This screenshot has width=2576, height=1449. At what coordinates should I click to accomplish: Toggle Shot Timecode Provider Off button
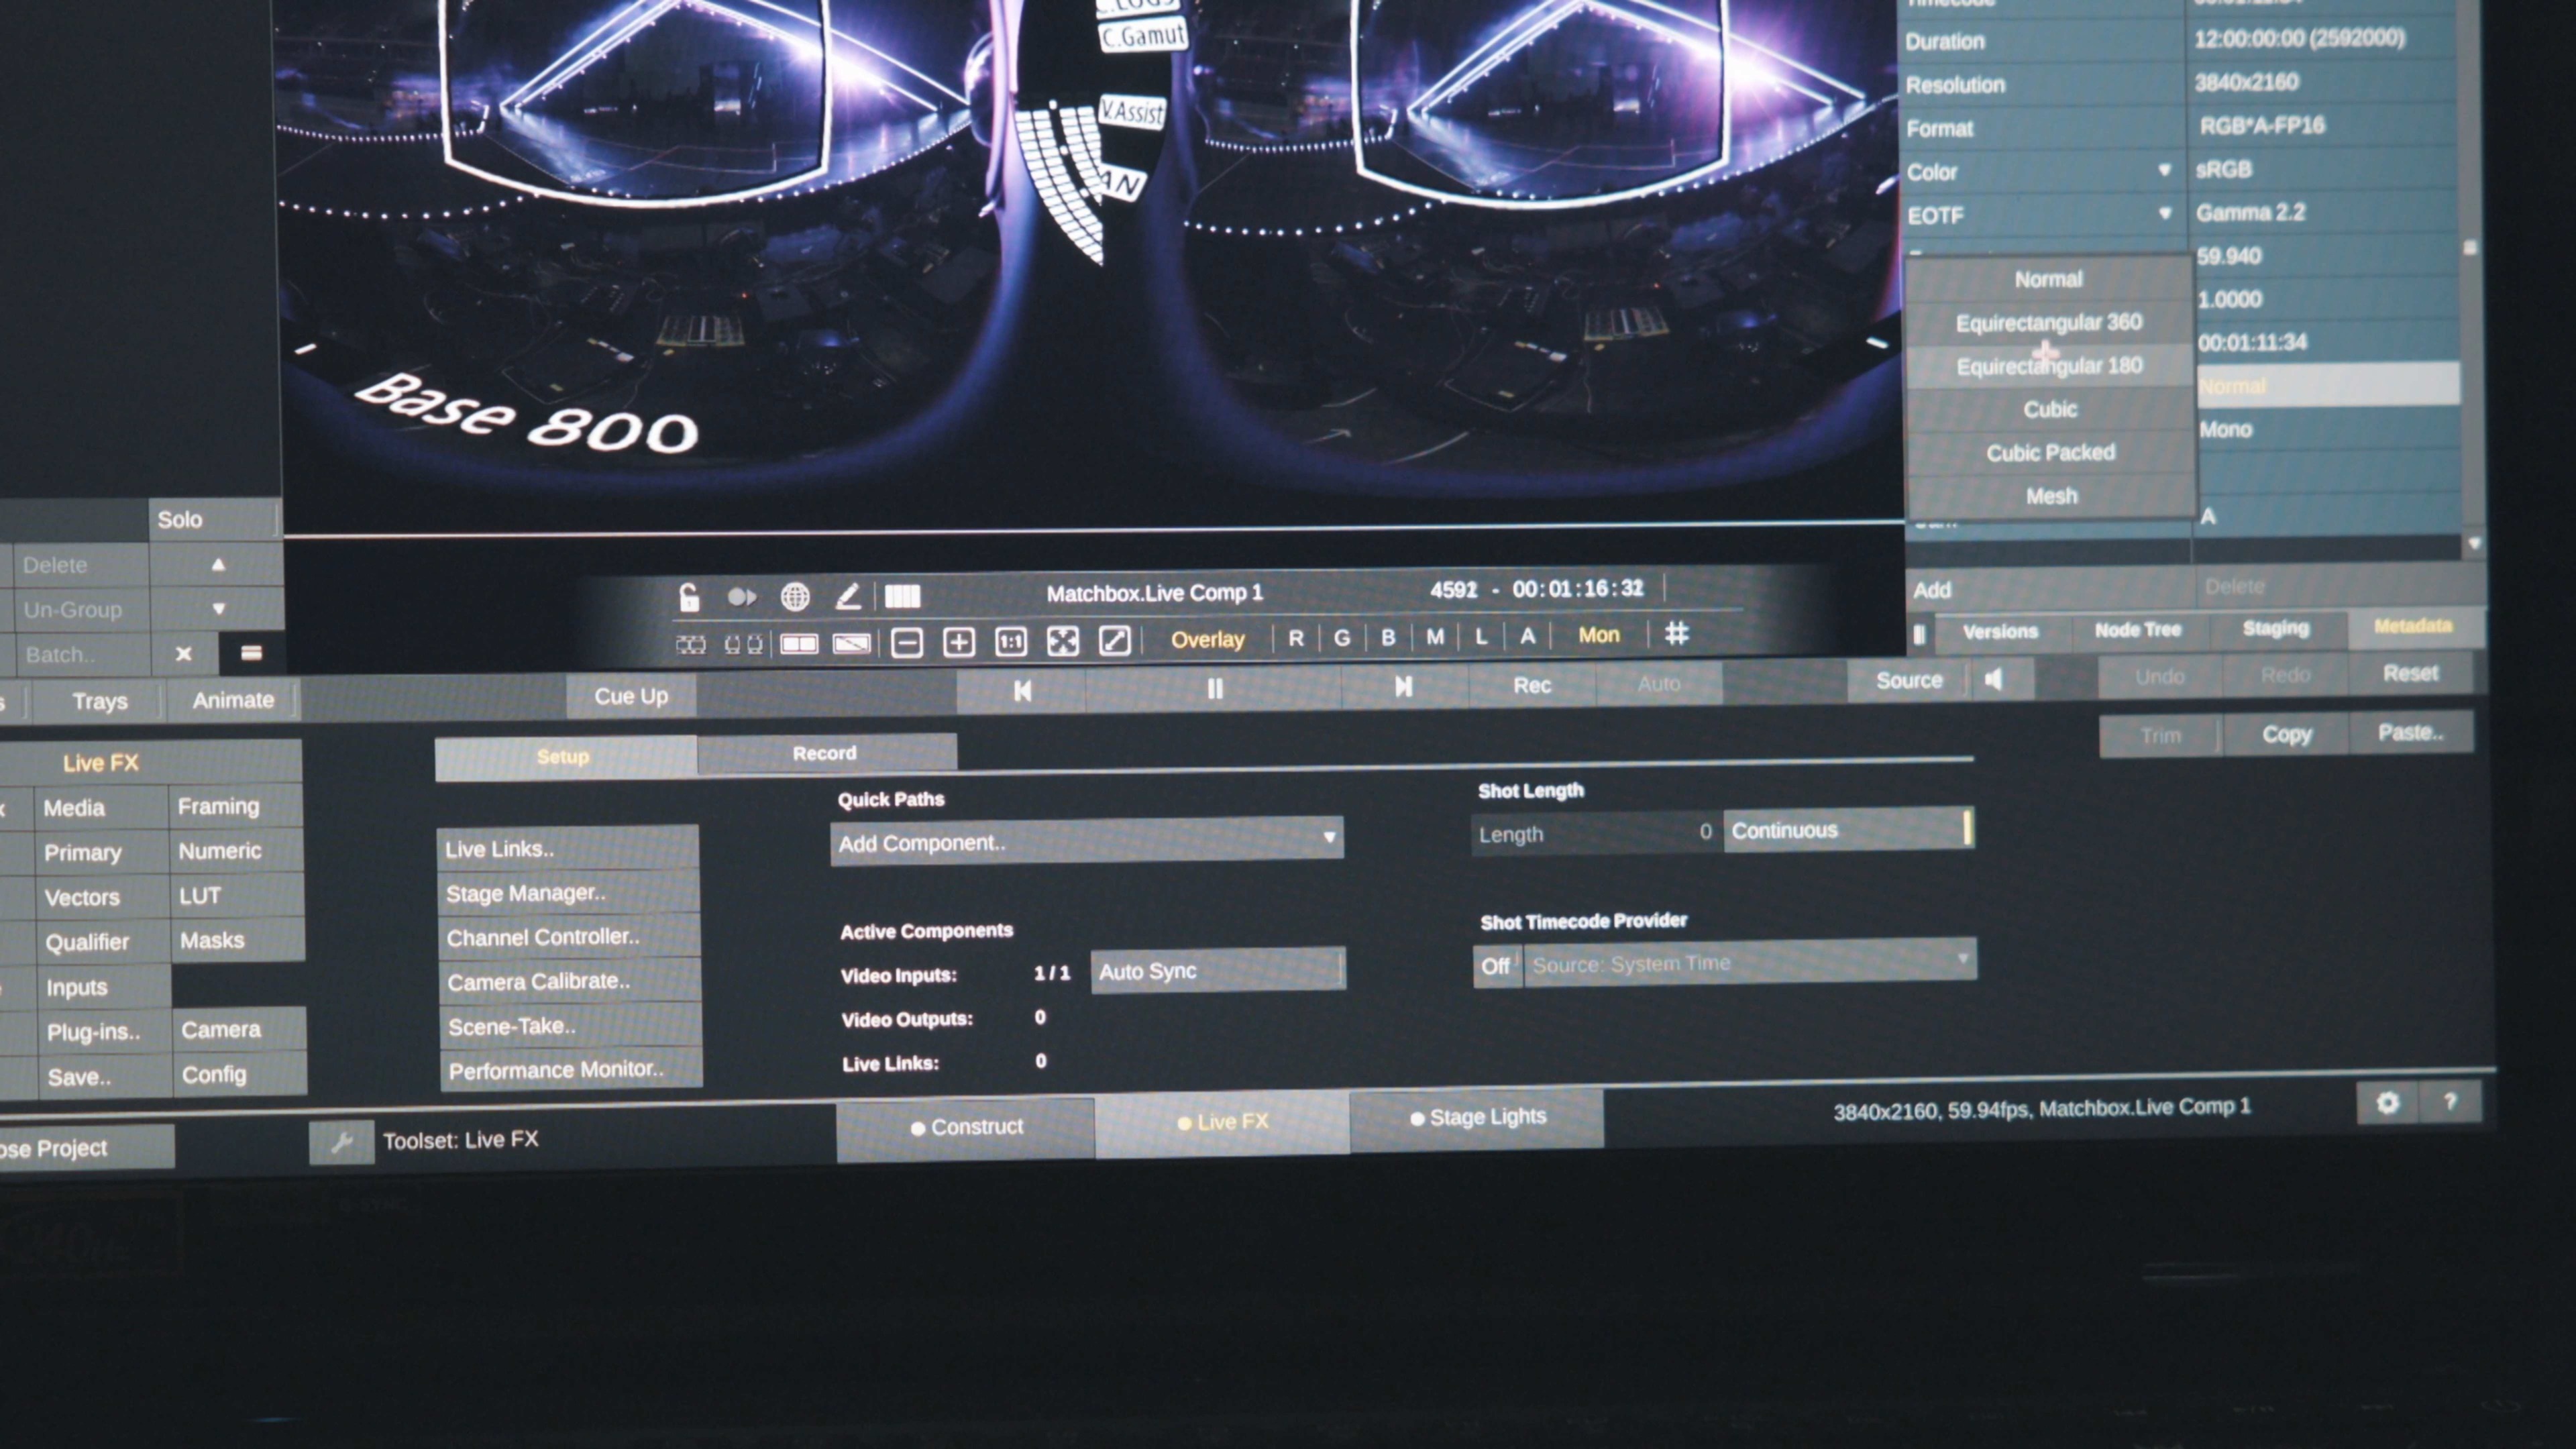[x=1496, y=966]
